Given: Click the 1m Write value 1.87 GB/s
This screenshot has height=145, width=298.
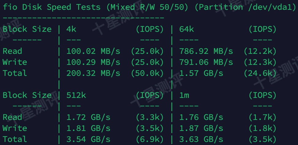Looking at the screenshot, I should pos(201,128).
